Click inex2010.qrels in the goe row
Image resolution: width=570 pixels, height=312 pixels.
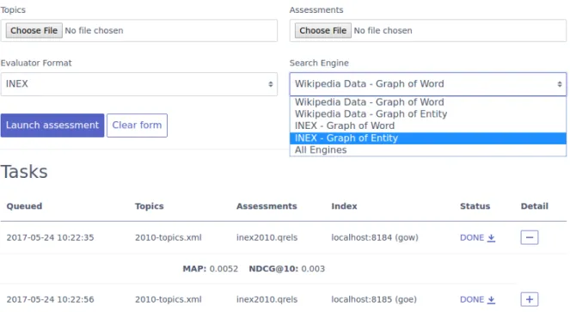point(267,300)
